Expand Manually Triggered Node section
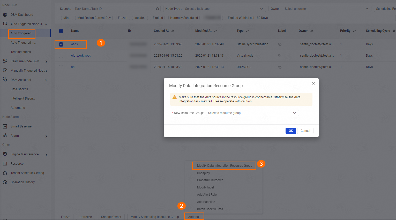The image size is (396, 220). click(46, 71)
